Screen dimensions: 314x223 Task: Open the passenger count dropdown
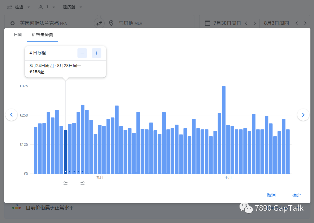click(47, 7)
